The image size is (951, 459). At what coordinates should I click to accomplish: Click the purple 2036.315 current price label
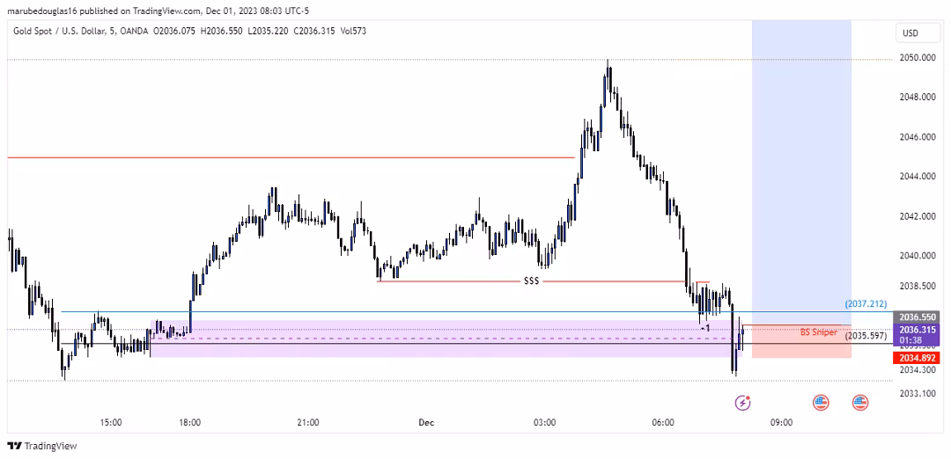917,330
